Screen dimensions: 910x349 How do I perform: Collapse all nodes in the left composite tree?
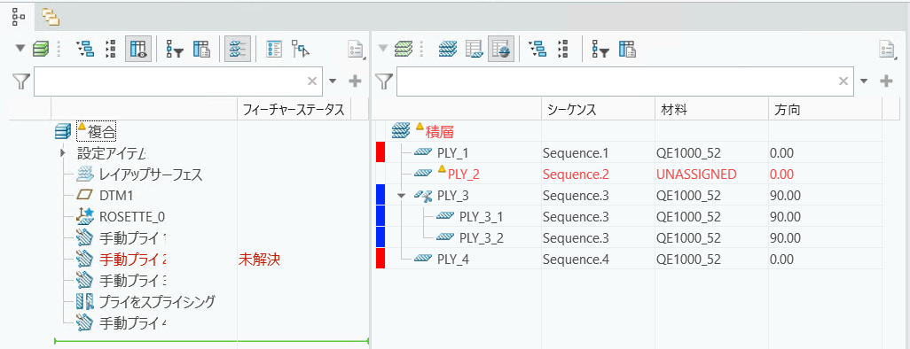click(110, 50)
